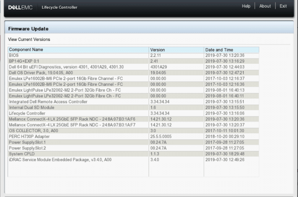
Task: Select iDRAC Service Module Embedded Package row
Action: (133, 160)
